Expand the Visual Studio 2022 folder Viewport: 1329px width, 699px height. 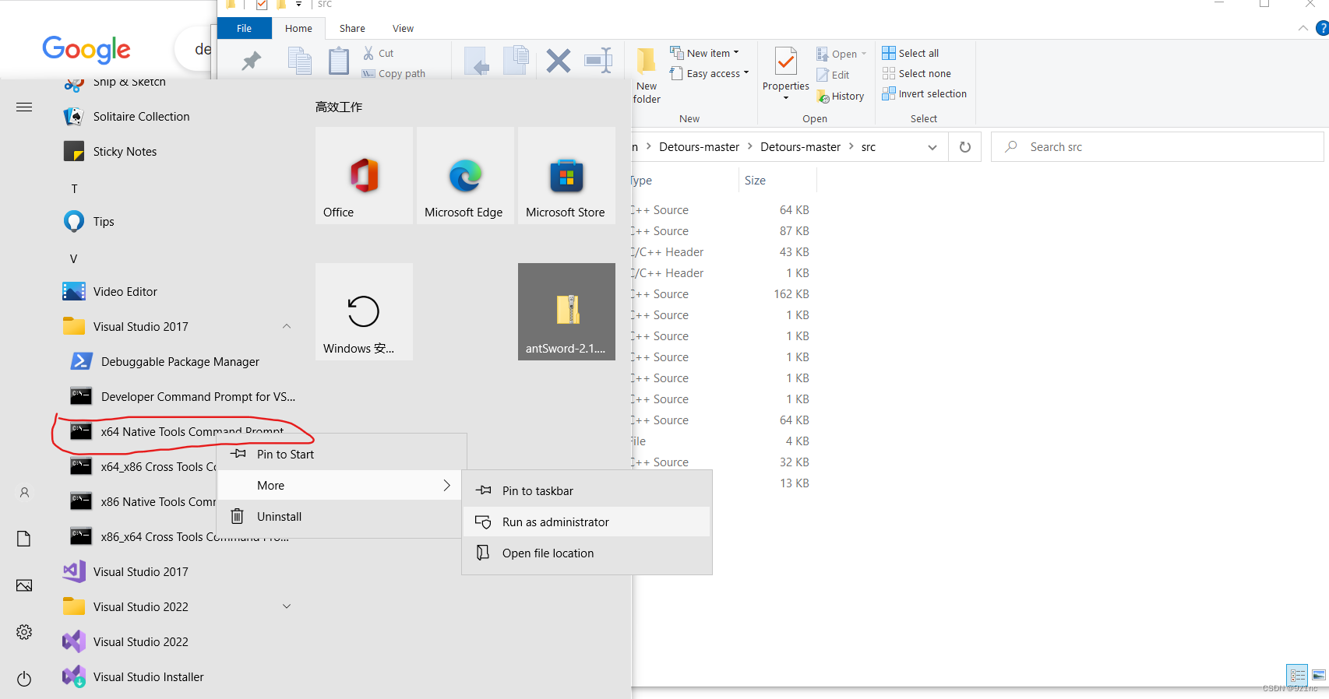point(287,607)
